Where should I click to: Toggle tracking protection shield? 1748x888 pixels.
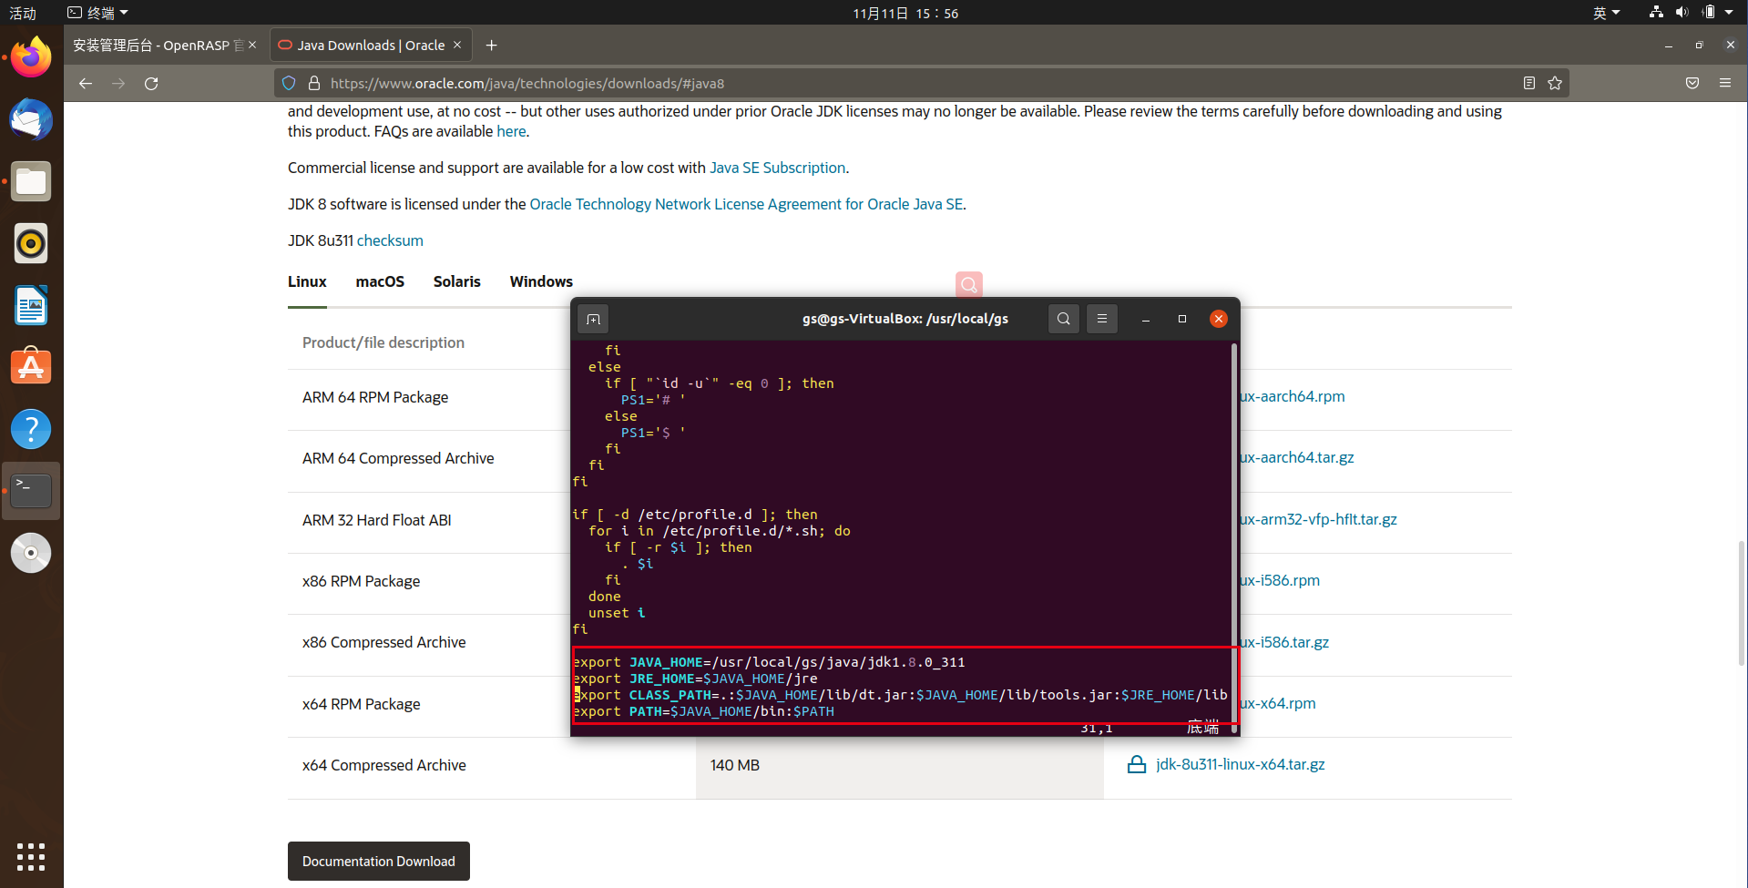pyautogui.click(x=289, y=82)
